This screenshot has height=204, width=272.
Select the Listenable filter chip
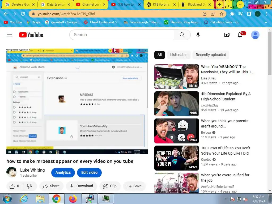point(179,55)
